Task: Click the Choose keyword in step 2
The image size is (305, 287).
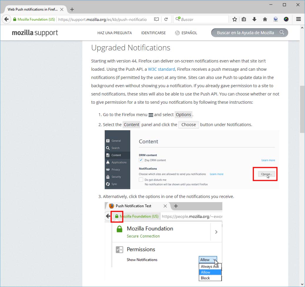Action: click(189, 125)
